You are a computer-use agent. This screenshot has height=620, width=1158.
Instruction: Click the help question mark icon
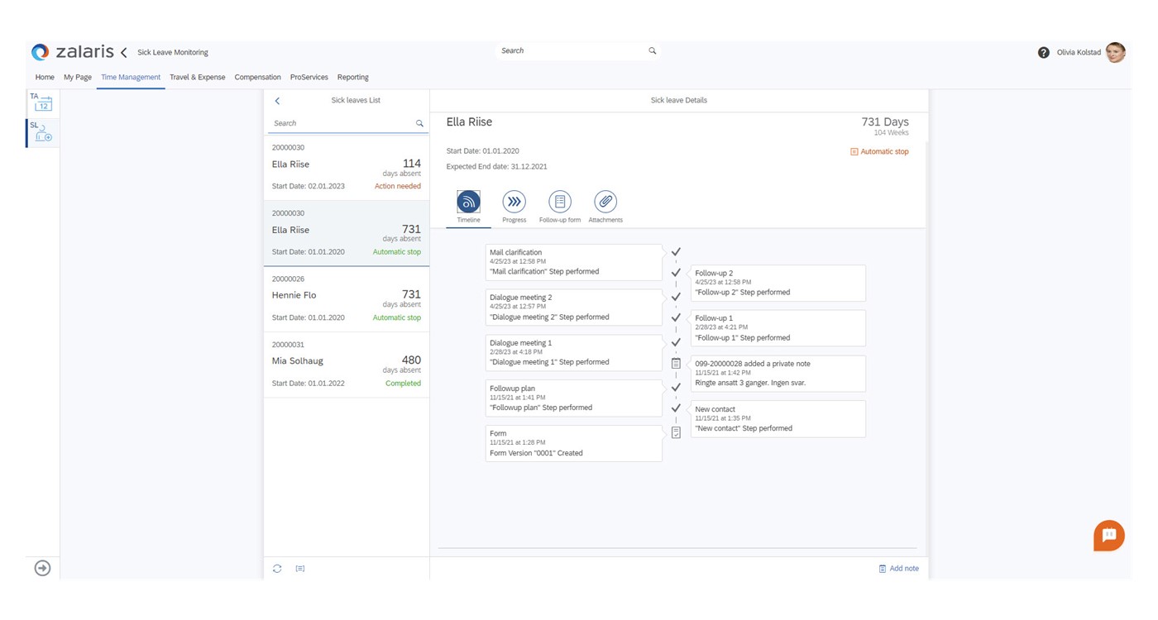1043,52
